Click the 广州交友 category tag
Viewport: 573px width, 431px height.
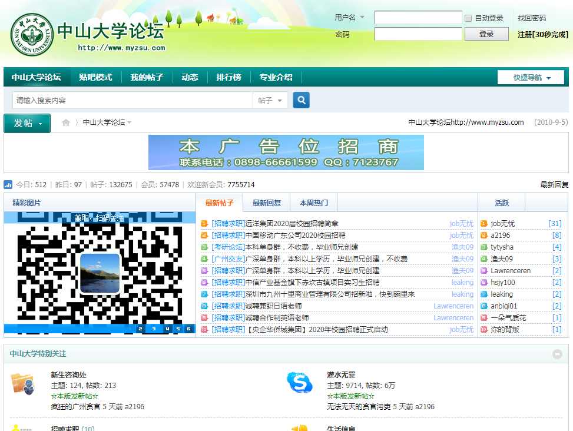[228, 259]
